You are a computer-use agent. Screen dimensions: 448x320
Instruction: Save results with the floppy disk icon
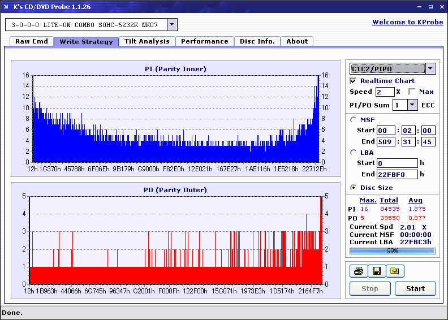[x=376, y=271]
